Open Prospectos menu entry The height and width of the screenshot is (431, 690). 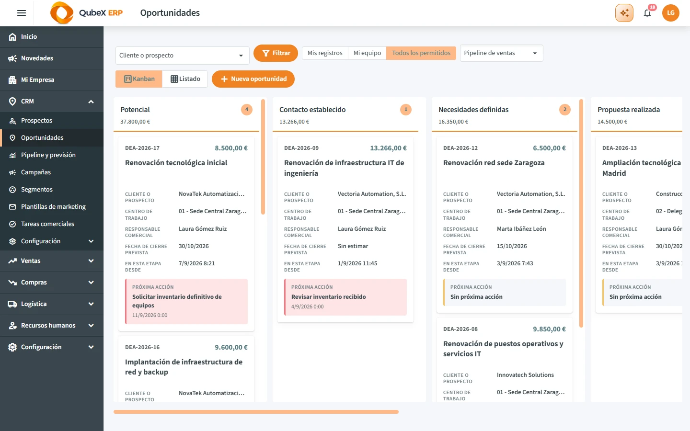pos(52,121)
